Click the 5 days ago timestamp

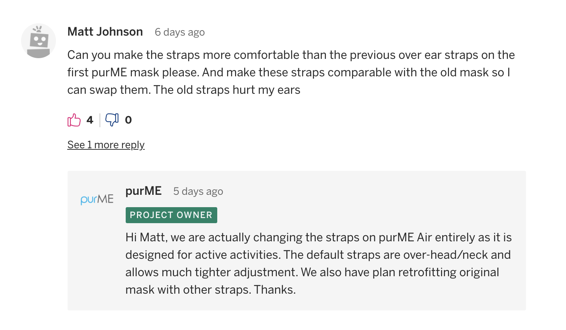[x=198, y=192]
